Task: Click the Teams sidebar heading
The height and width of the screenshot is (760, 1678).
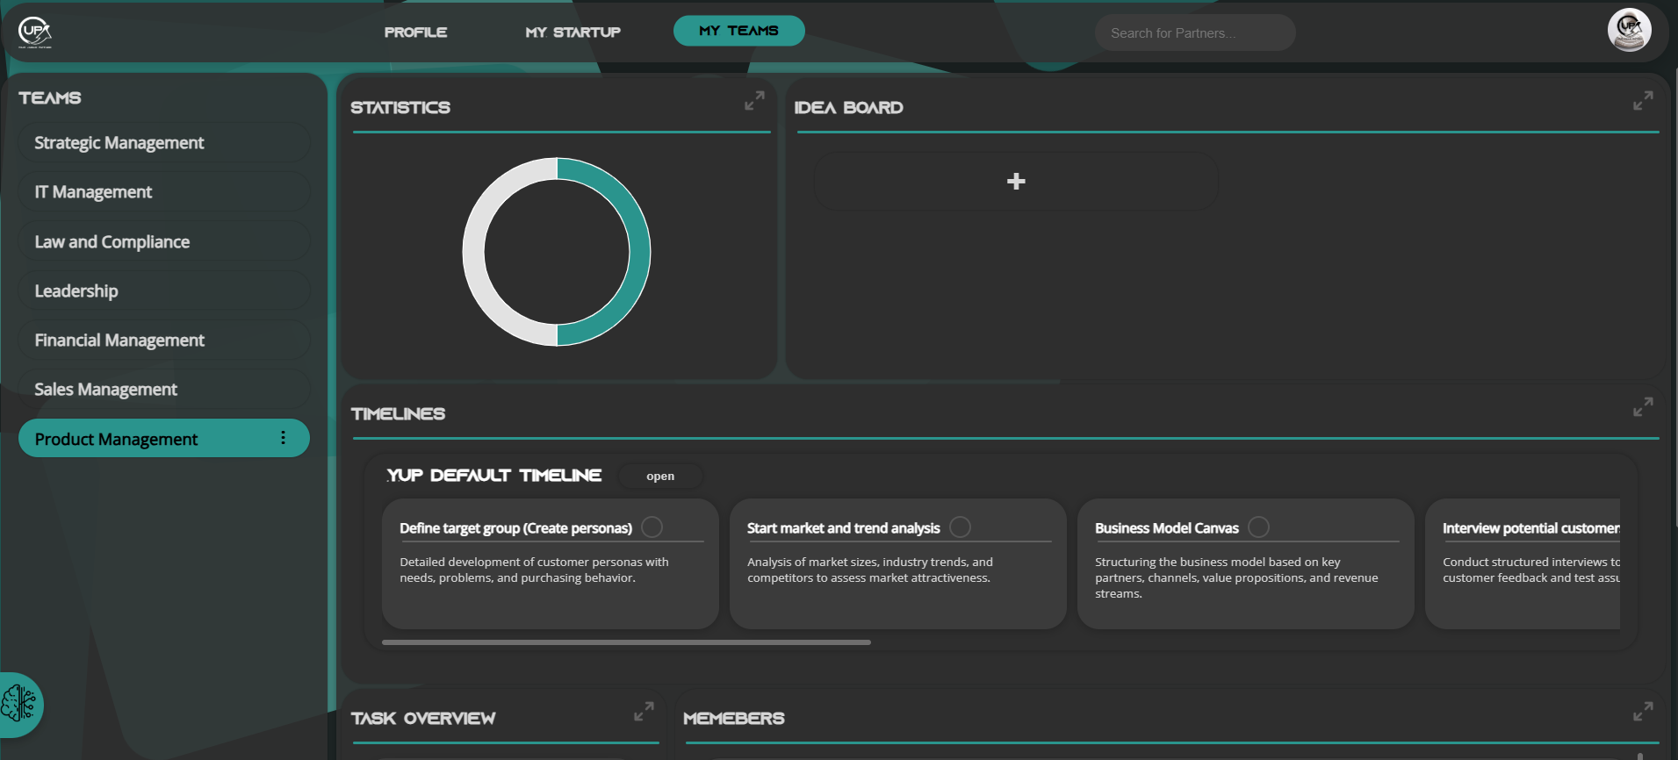Action: (x=50, y=97)
